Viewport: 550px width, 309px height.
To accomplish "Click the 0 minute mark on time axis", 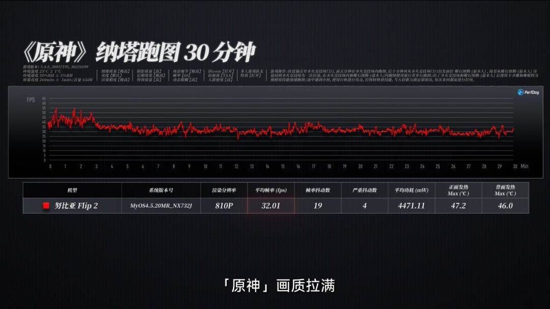I will pos(50,166).
